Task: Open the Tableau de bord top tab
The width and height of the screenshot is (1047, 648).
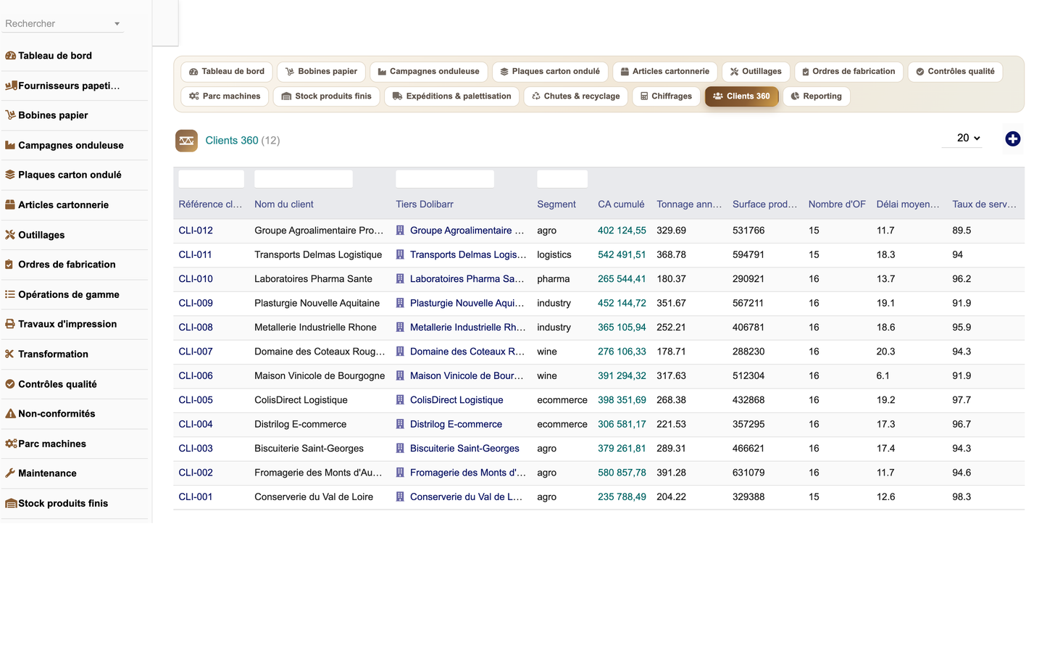Action: point(227,72)
